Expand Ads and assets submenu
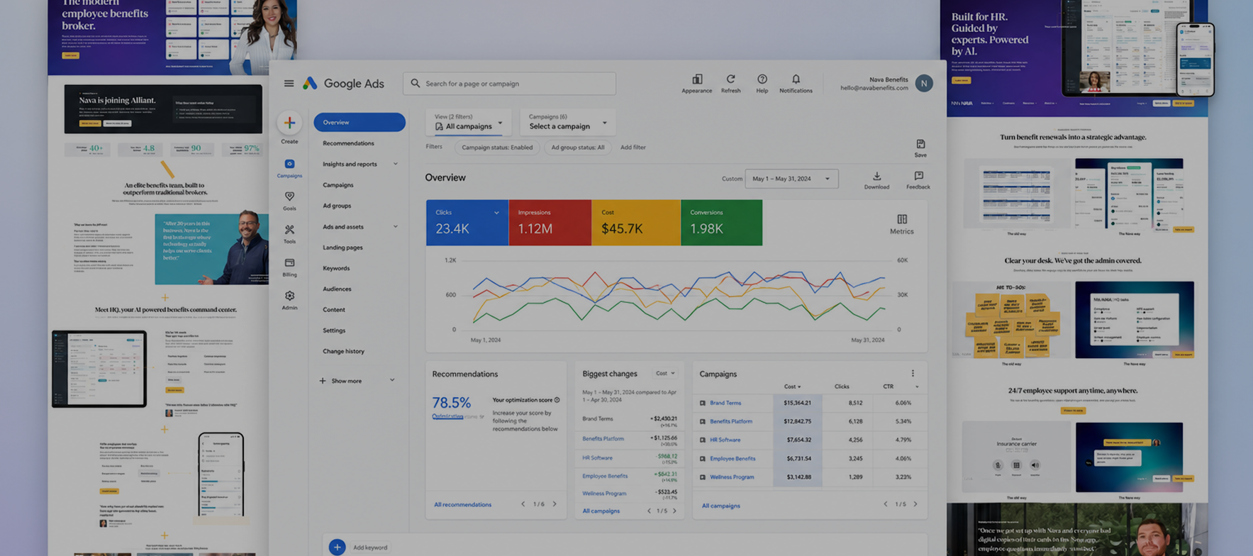This screenshot has height=556, width=1253. coord(395,227)
